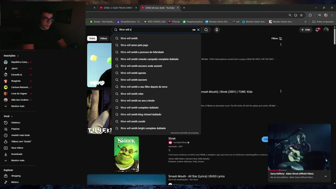
Task: Expand the Baker Street mini player chevron
Action: point(325,176)
